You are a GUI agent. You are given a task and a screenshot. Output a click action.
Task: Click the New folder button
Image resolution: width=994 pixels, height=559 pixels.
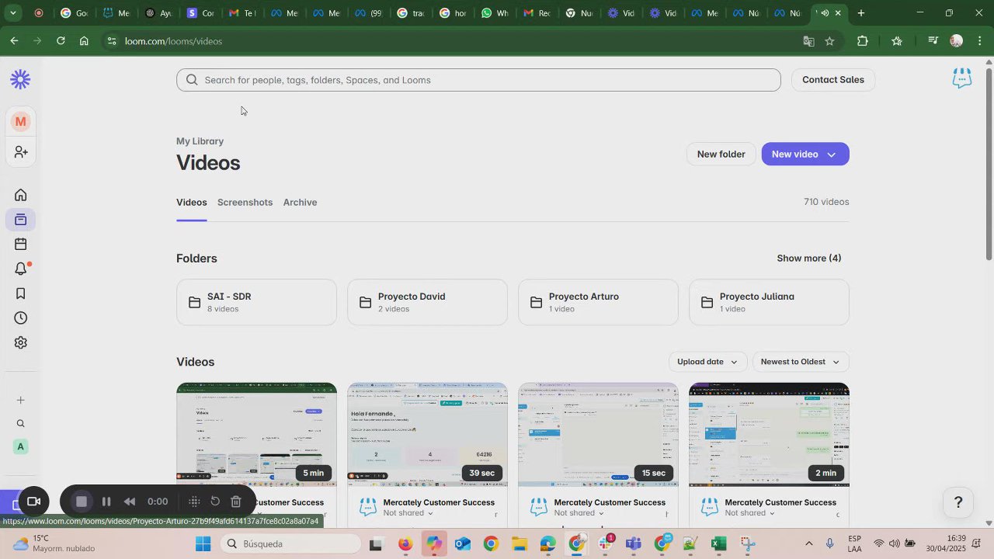coord(721,155)
